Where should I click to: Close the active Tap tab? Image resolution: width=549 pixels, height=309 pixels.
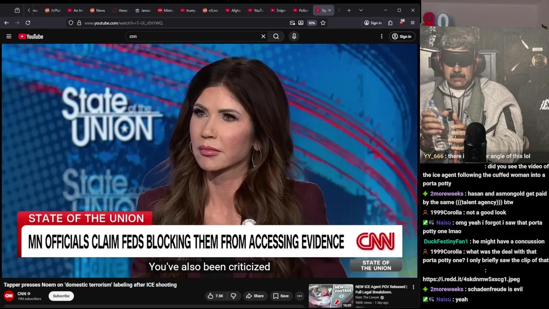329,10
